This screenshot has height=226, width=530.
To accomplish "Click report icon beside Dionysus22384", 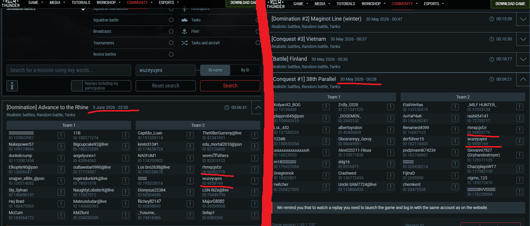I will click(x=190, y=192).
